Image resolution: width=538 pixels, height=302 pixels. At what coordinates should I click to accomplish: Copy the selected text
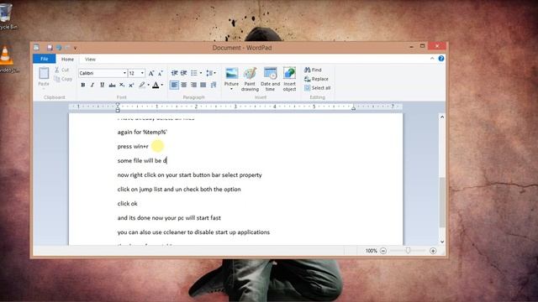(x=63, y=79)
